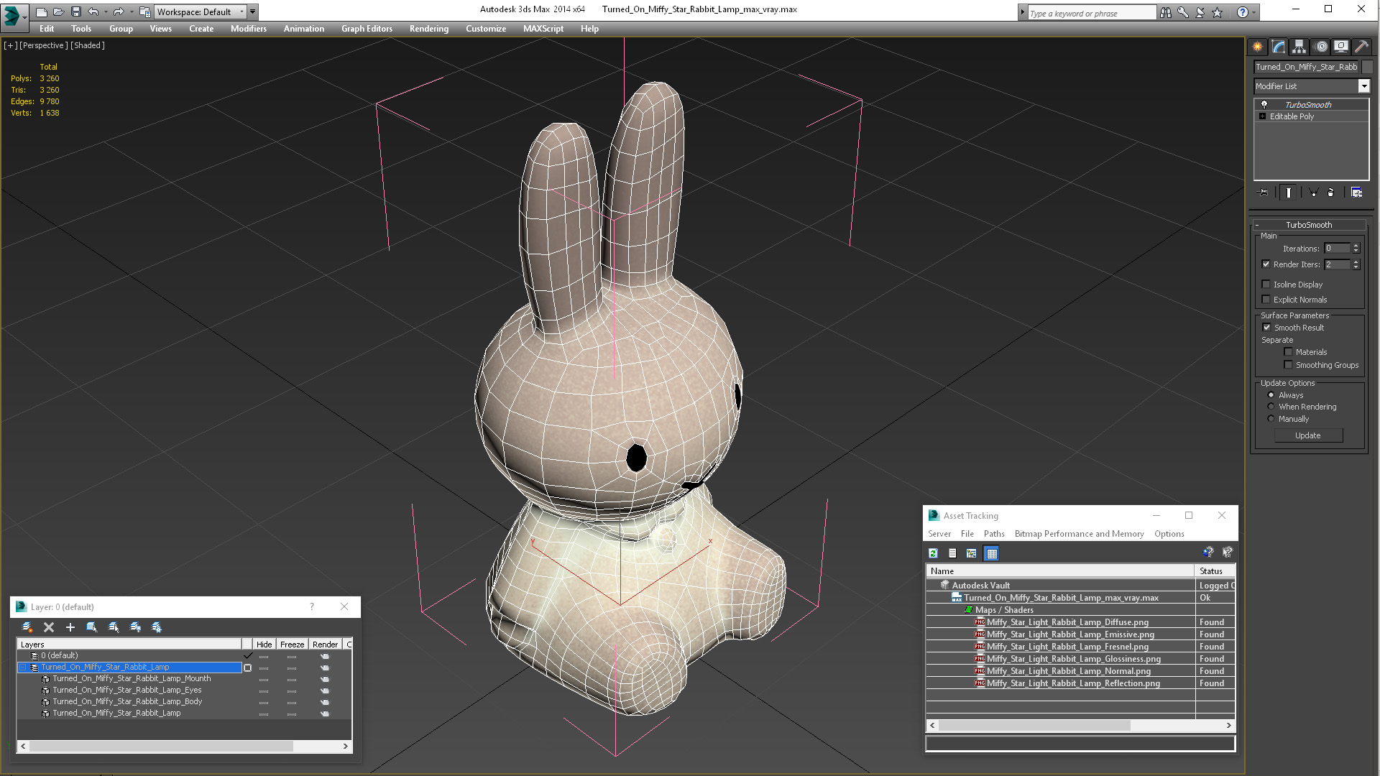1380x776 pixels.
Task: Open the Hierarchy command panel tab
Action: (x=1299, y=47)
